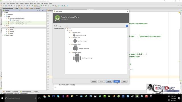Collapse the java folder in project tree
Viewport: 182px width, 102px height.
click(5, 16)
